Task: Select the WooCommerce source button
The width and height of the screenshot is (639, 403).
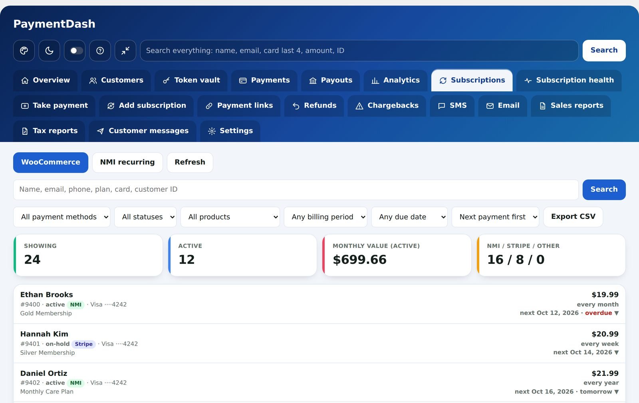Action: tap(51, 163)
